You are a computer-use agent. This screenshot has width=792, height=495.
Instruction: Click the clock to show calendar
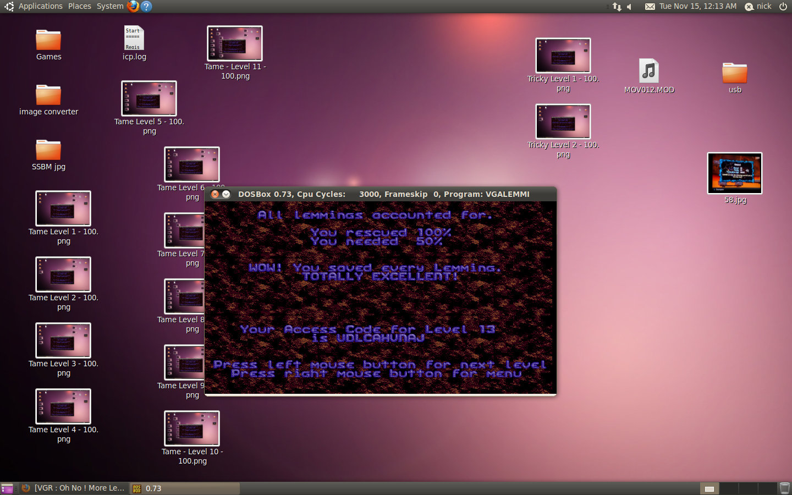(x=697, y=6)
